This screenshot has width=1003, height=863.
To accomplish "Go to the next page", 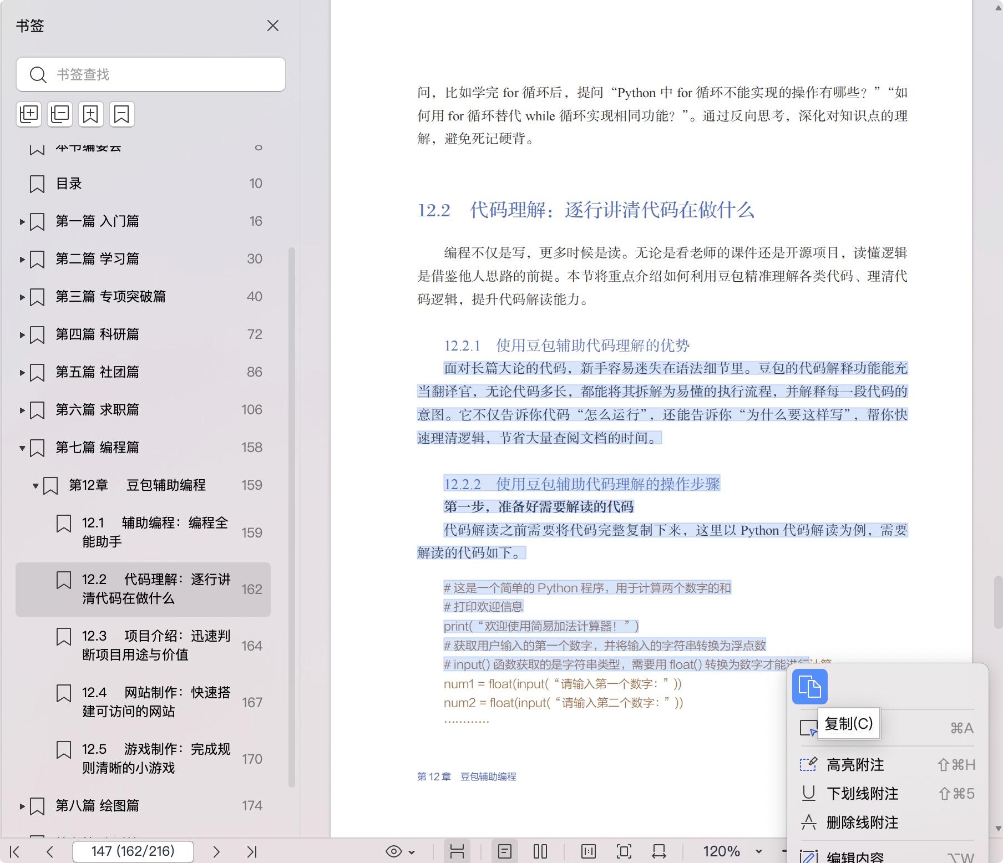I will click(216, 851).
